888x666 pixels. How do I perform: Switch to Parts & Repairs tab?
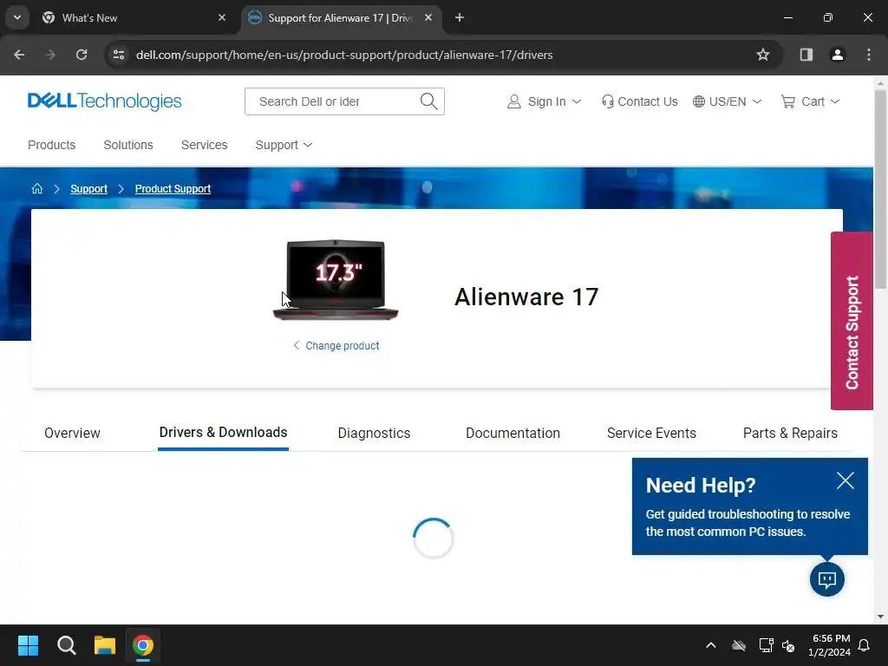click(x=790, y=434)
